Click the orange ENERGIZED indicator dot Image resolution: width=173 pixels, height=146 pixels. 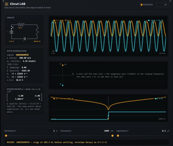141,5
